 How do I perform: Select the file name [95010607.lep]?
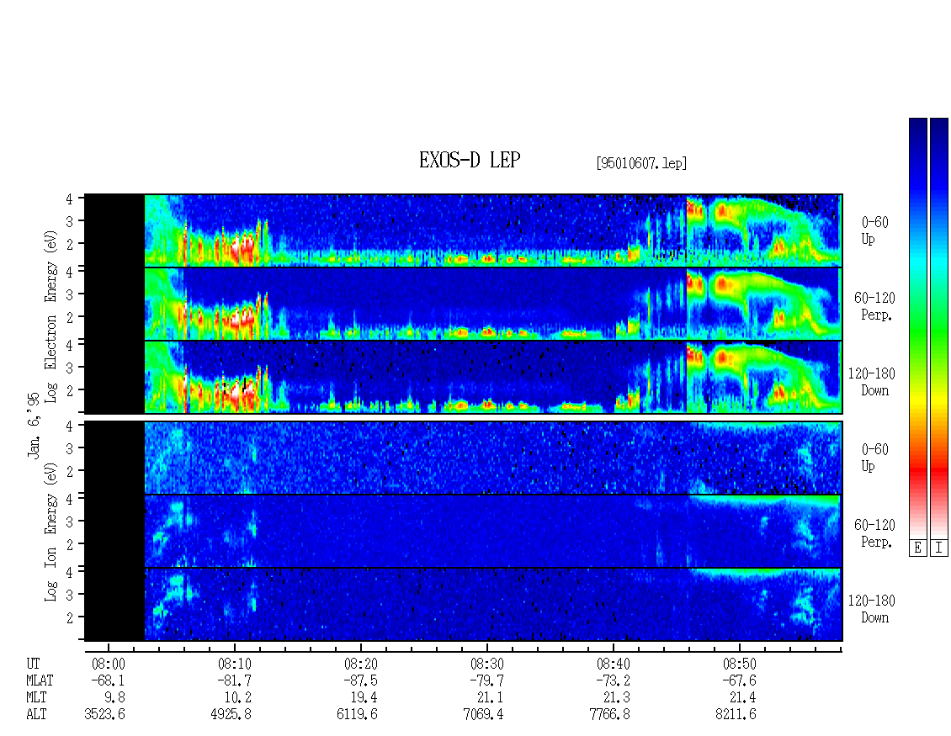tap(641, 163)
